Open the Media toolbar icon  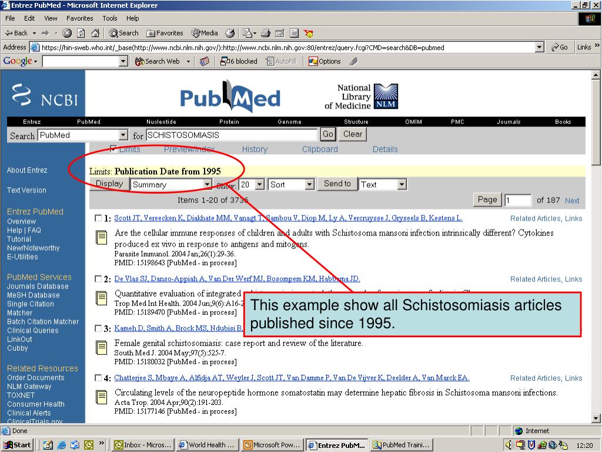click(x=205, y=33)
